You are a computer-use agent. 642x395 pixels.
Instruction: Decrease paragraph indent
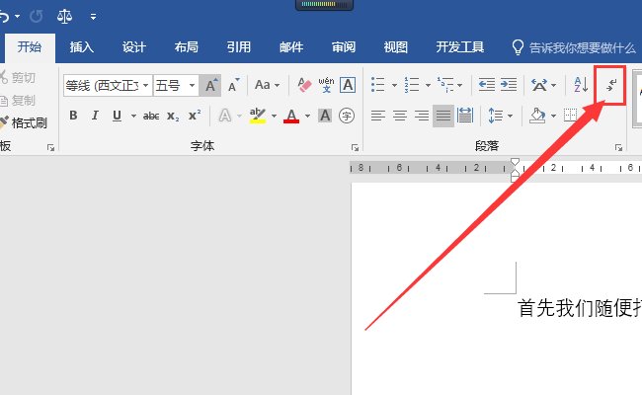coord(486,85)
